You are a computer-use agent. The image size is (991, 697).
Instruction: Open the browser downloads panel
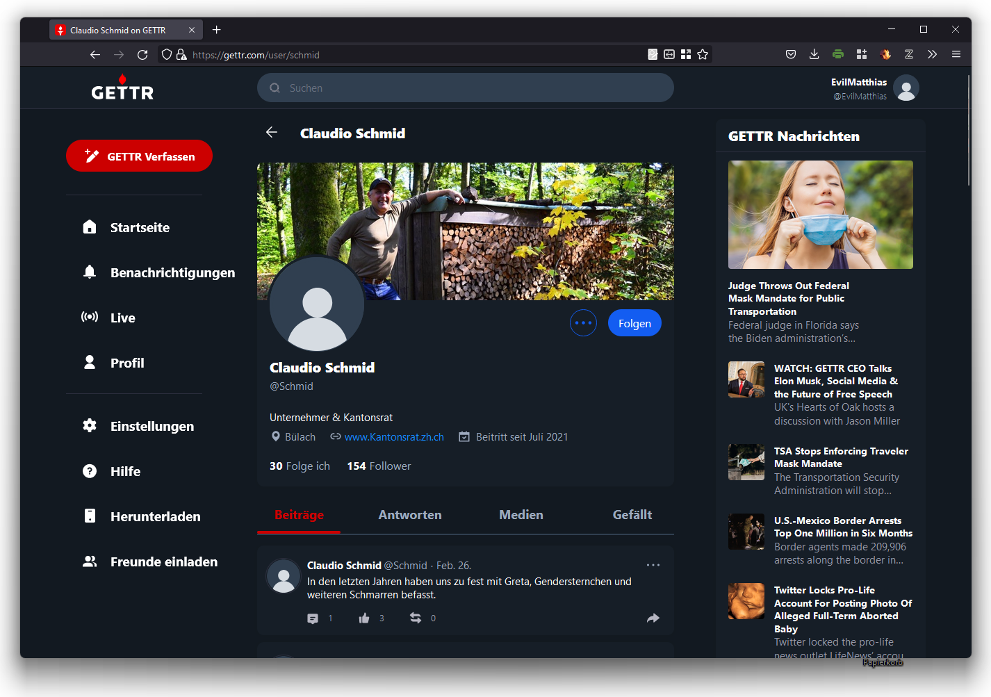814,54
